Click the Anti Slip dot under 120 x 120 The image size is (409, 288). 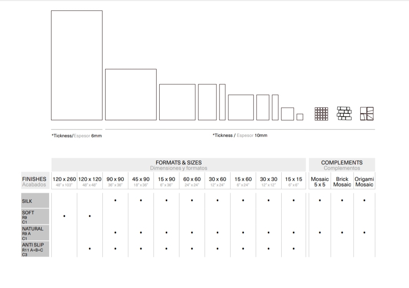tap(90, 249)
